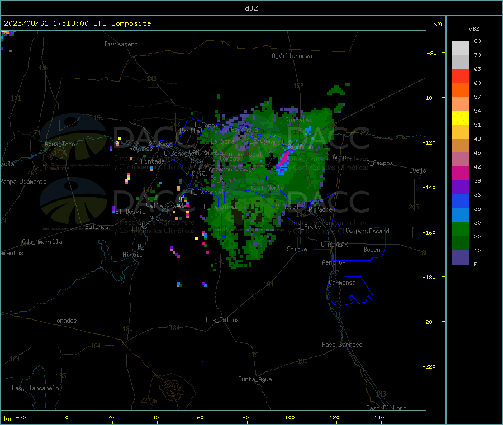
Task: Click the 'Divisadero' map label
Action: [121, 44]
